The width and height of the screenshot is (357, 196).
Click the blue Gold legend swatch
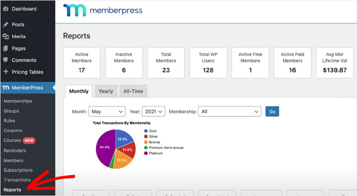pos(146,131)
